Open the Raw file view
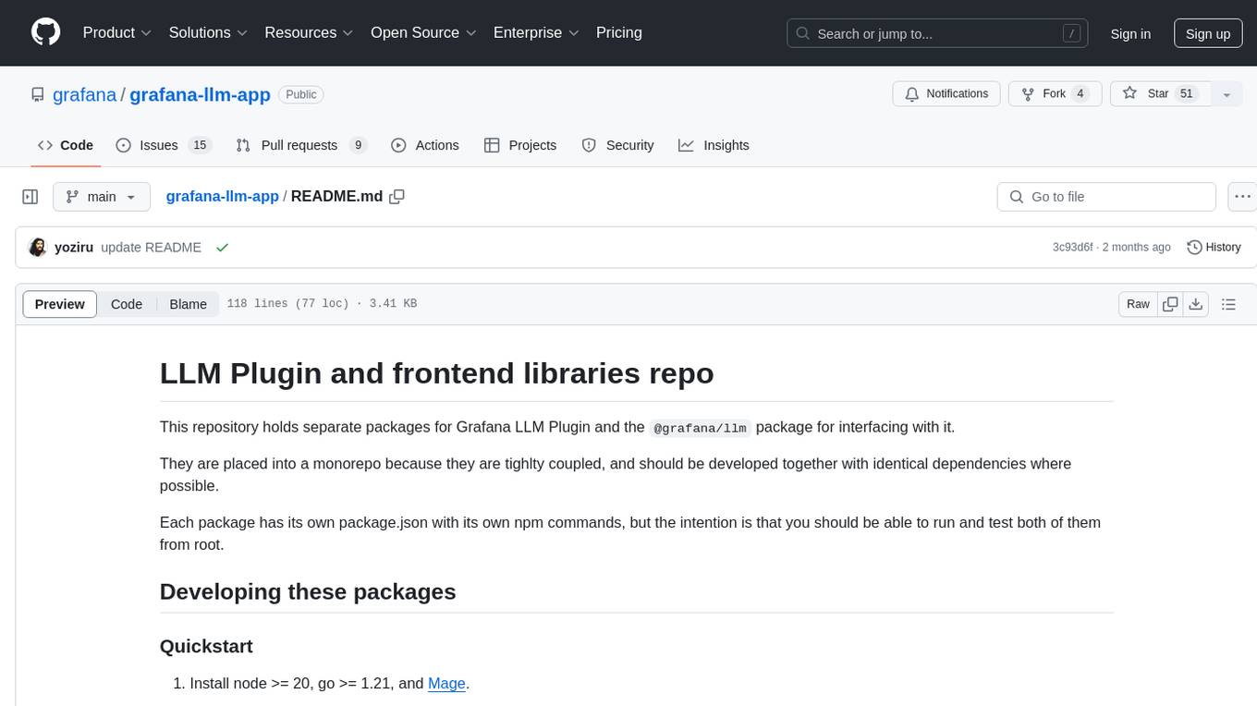This screenshot has width=1257, height=706. click(1138, 304)
